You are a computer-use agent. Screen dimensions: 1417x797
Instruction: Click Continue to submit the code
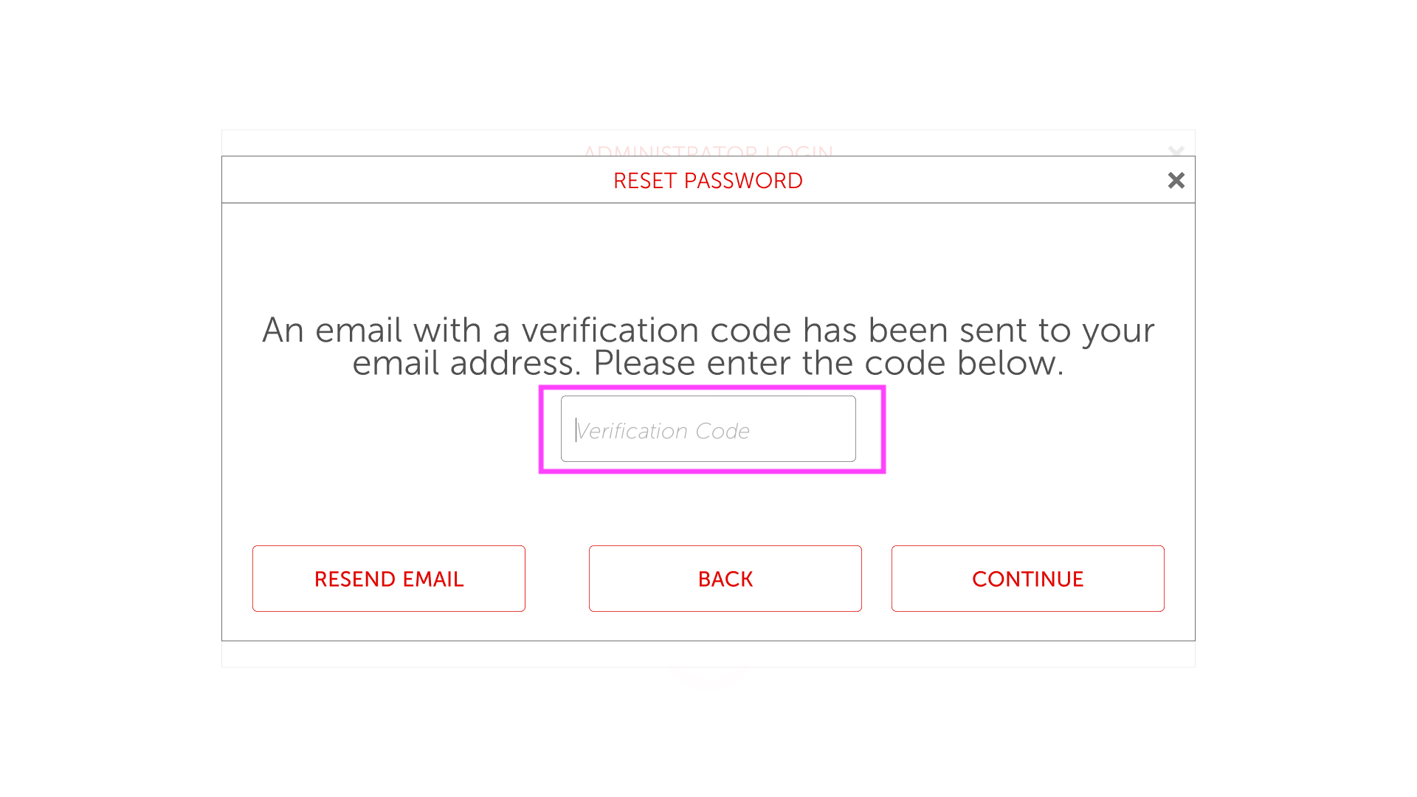tap(1027, 579)
